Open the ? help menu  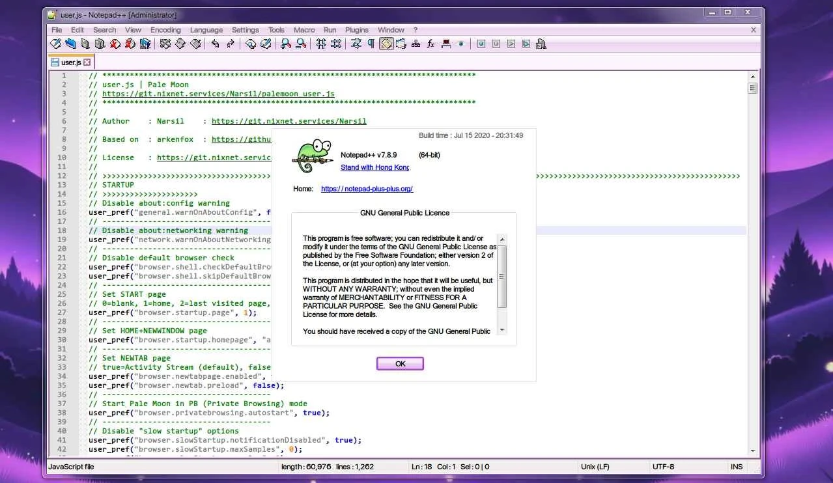[416, 30]
